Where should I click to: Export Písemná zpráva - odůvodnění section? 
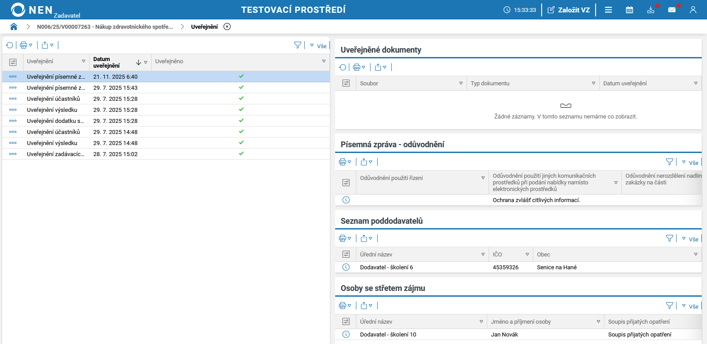367,162
